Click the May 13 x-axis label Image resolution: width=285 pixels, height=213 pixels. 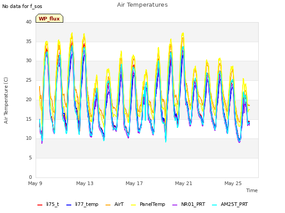pos(85,183)
